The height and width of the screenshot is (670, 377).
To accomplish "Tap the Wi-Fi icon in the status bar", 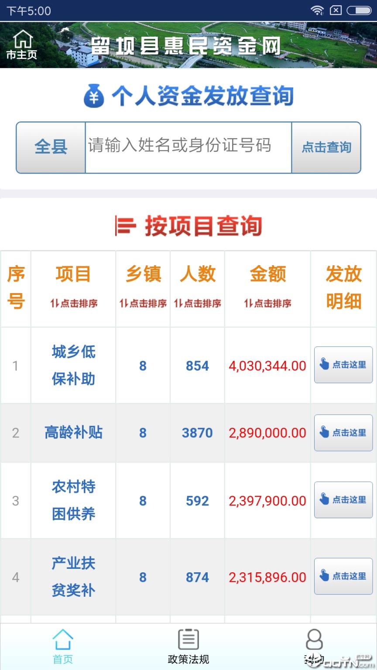I will coord(318,10).
